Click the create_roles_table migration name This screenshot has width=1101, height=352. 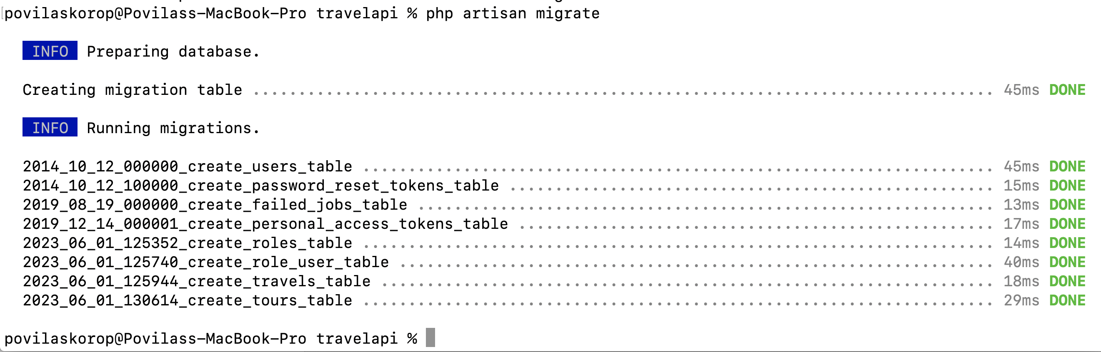(x=187, y=243)
